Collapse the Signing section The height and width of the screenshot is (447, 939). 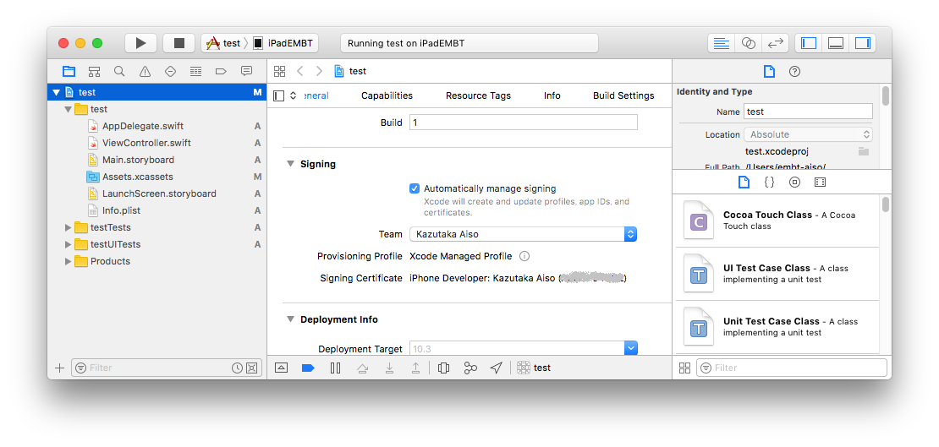[290, 164]
